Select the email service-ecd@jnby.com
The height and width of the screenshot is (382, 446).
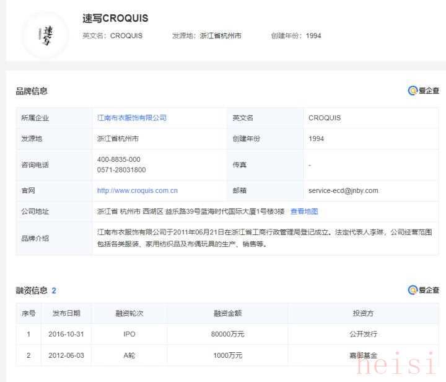coord(343,190)
